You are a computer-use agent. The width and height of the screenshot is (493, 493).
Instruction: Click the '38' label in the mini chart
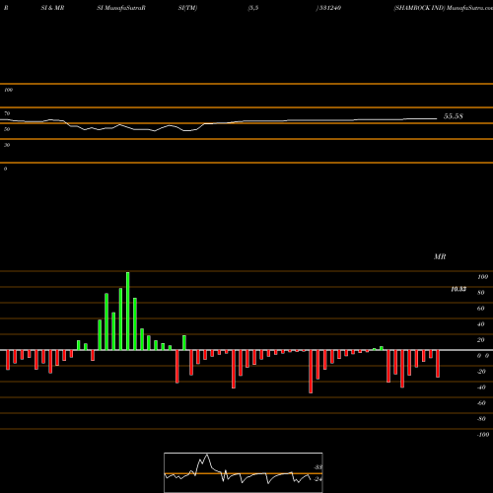[317, 467]
